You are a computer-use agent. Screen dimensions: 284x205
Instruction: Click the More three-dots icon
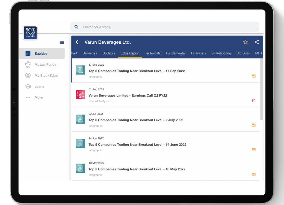28,97
